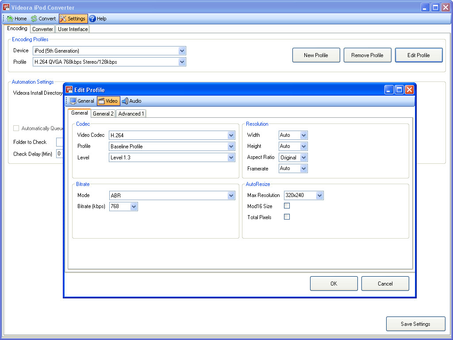Viewport: 453px width, 340px height.
Task: Enable the Mod16 Size checkbox
Action: [x=287, y=206]
